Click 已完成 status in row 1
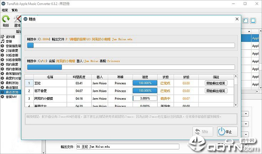The height and width of the screenshot is (154, 262). 165,83
